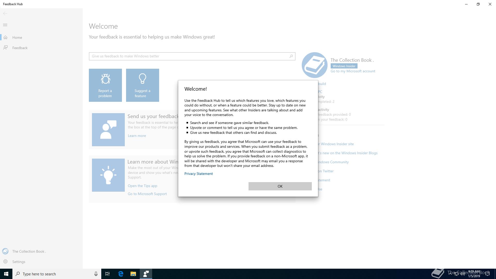
Task: Go to my Microsoft account link
Action: point(353,71)
